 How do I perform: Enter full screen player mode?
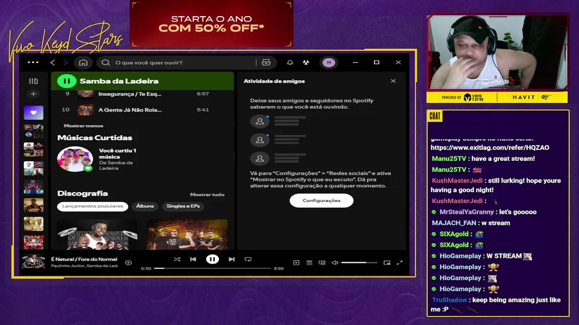[400, 262]
